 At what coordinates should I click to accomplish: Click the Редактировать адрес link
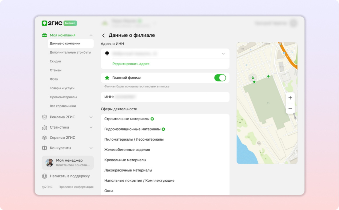click(x=131, y=64)
